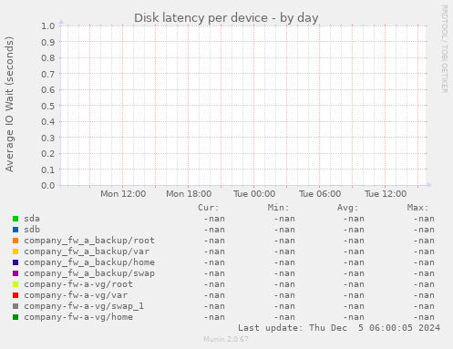This screenshot has height=349, width=453.
Task: Click the lime company-fw-a-vg/root swatch
Action: 15,284
